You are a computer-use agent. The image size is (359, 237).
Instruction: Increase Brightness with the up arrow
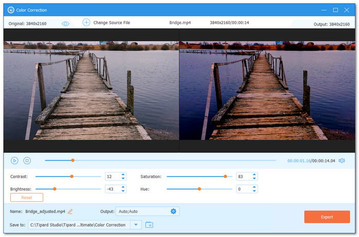point(123,187)
